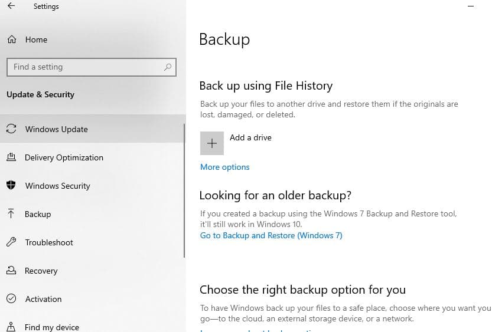The width and height of the screenshot is (492, 332).
Task: Click the Delivery Optimization icon
Action: click(11, 157)
